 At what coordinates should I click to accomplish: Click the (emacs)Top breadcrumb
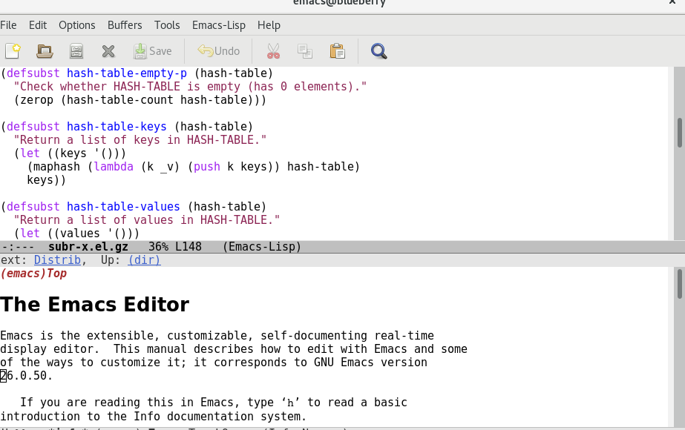point(33,274)
